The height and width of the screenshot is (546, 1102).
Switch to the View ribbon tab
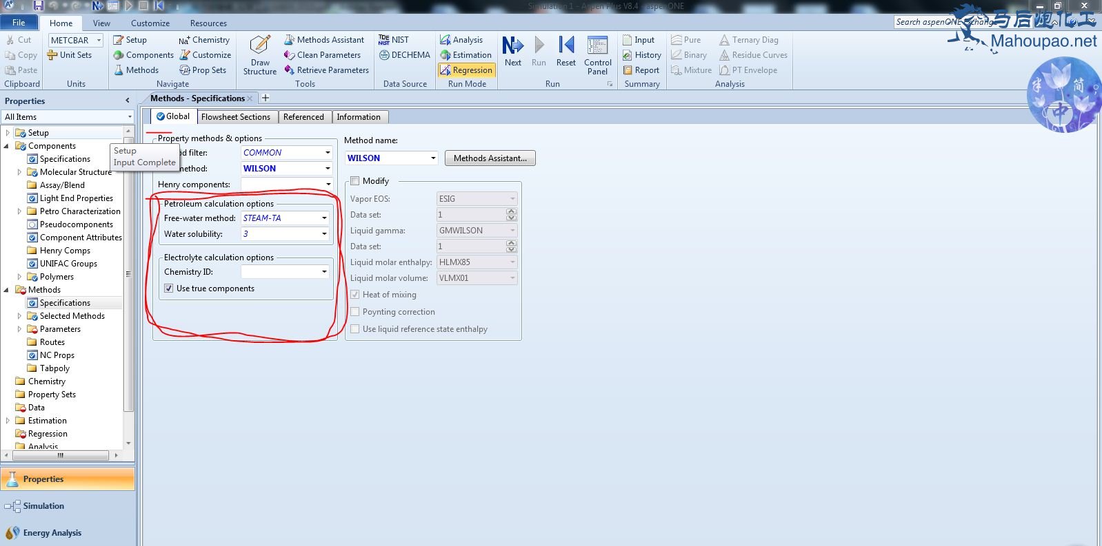tap(101, 23)
